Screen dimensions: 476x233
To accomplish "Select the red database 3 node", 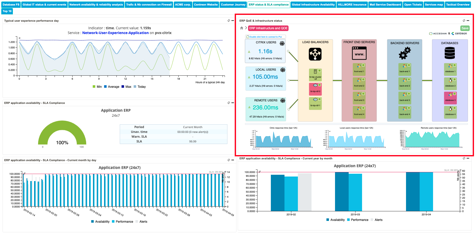I will tap(450, 97).
